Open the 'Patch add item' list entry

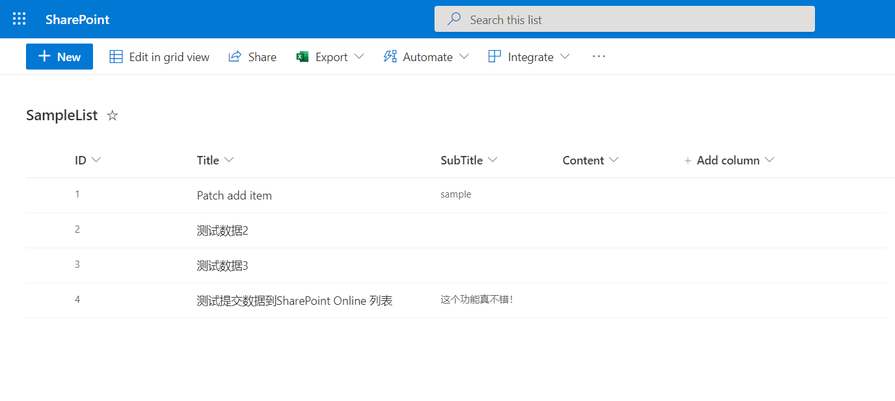(x=234, y=196)
